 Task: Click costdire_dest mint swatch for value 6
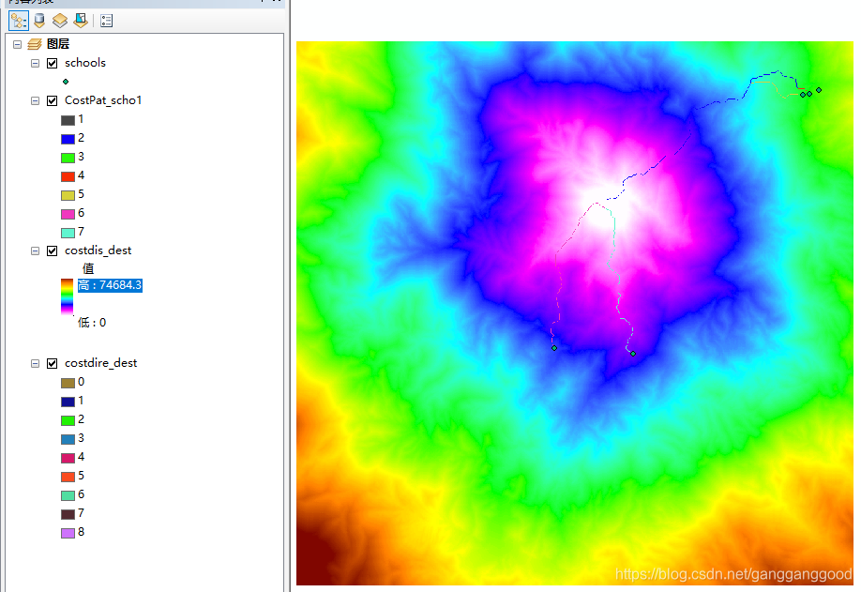click(68, 495)
